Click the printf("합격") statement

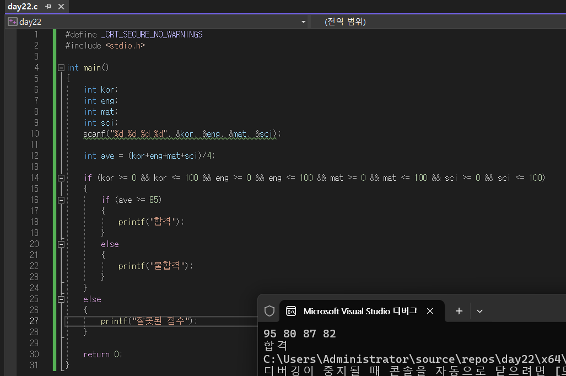[151, 222]
